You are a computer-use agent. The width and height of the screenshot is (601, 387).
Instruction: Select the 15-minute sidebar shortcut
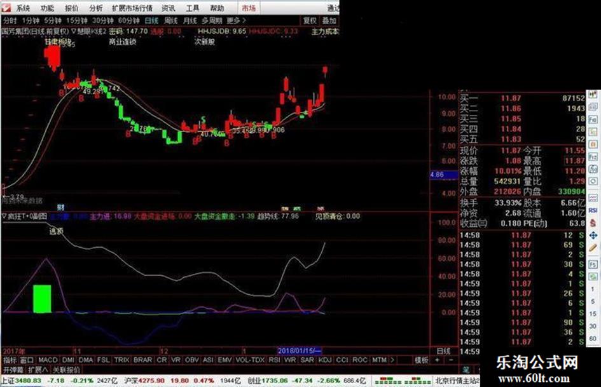593,314
